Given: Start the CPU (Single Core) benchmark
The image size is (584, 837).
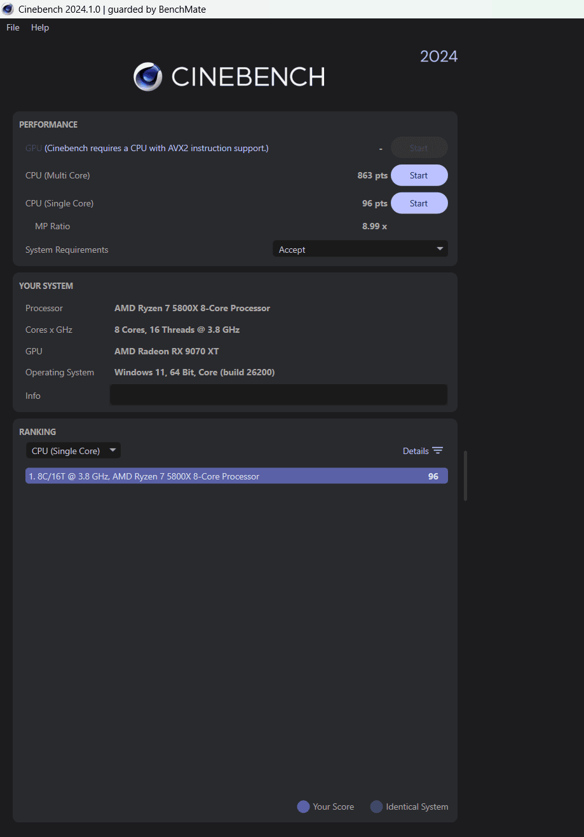Looking at the screenshot, I should [419, 203].
